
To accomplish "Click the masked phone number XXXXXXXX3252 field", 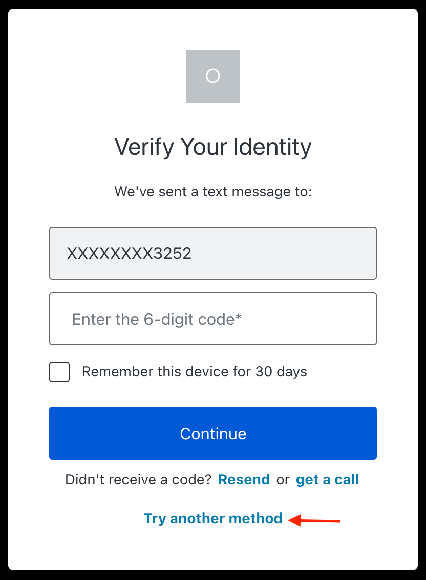I will click(213, 253).
